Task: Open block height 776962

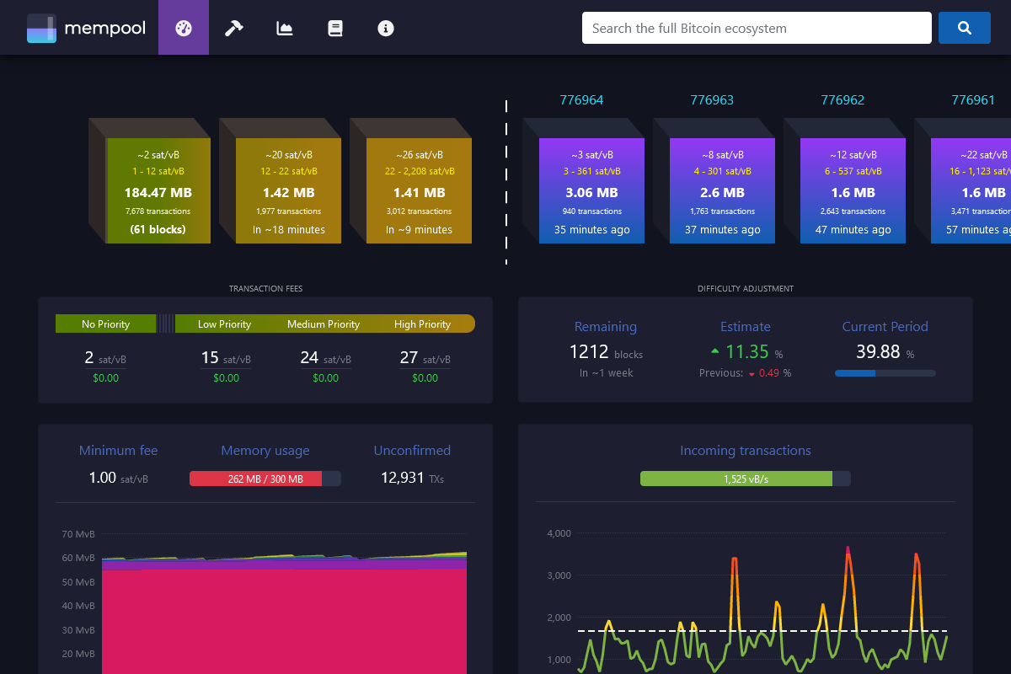Action: [842, 99]
